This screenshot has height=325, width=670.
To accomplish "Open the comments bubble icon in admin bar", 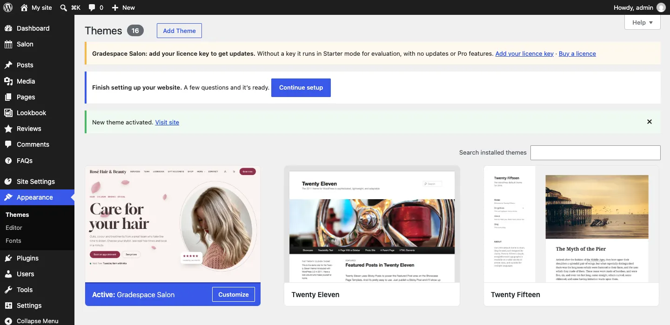I will coord(92,7).
